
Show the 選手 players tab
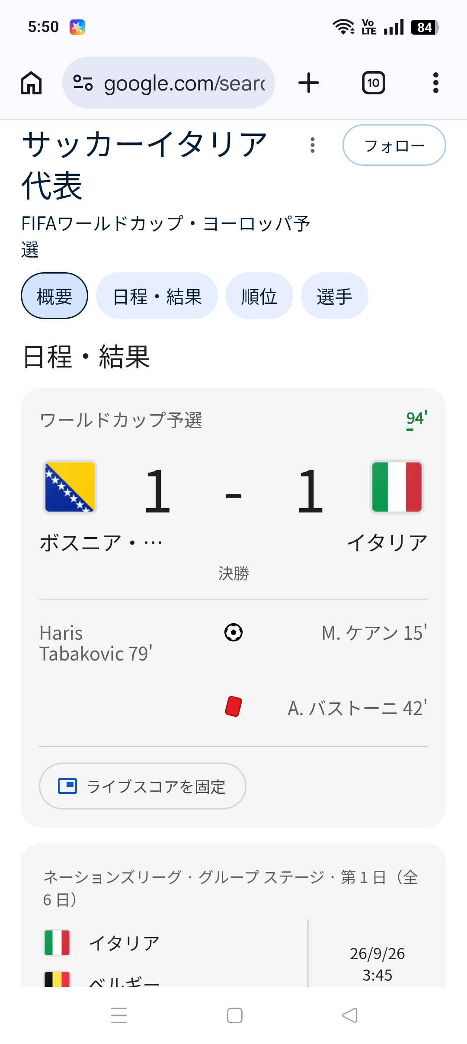click(334, 296)
